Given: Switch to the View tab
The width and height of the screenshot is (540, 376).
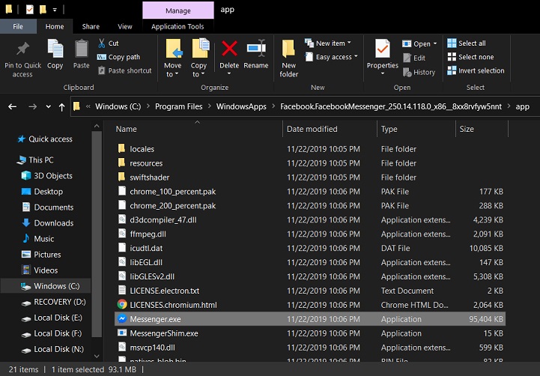Looking at the screenshot, I should click(x=124, y=26).
